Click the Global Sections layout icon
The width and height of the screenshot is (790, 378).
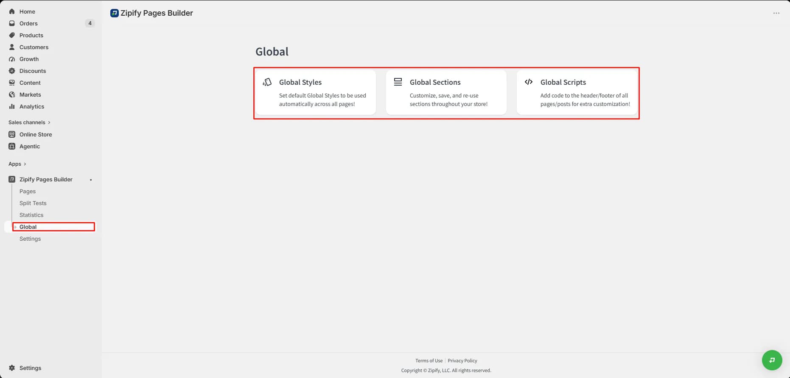coord(398,82)
